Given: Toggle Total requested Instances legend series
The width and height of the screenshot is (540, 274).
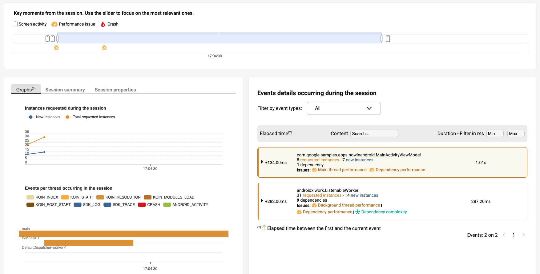Looking at the screenshot, I should point(89,117).
